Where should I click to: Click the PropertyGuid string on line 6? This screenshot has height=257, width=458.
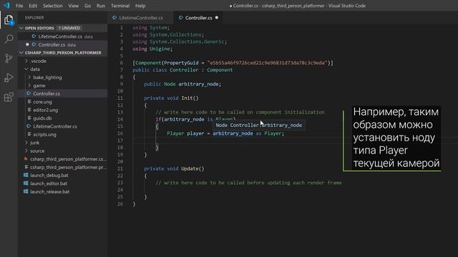click(267, 63)
